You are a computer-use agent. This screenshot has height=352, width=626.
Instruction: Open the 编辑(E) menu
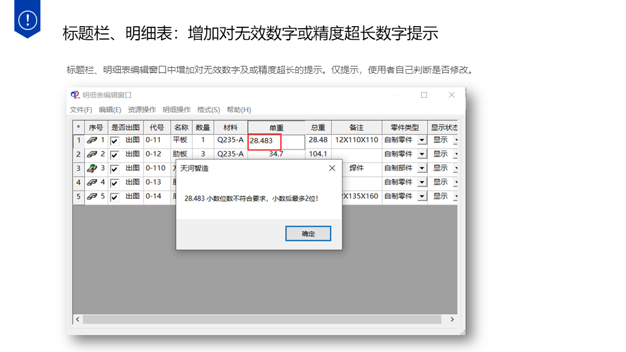coord(110,110)
